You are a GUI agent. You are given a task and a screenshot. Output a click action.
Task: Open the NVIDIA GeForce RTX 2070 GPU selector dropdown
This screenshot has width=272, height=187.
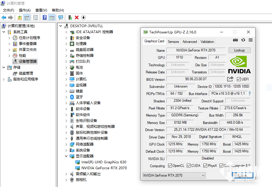click(x=174, y=175)
